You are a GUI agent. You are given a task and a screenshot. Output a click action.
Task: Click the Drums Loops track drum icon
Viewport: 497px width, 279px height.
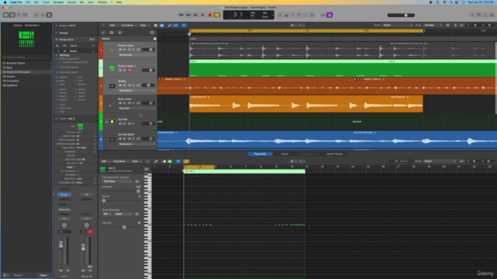112,50
